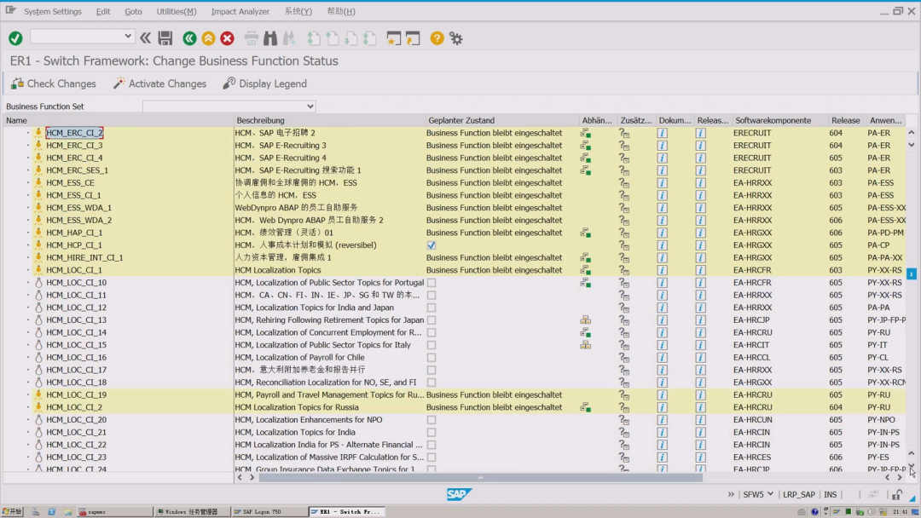This screenshot has width=921, height=518.
Task: Click the horizontal scrollbar thumb of table
Action: click(x=480, y=477)
